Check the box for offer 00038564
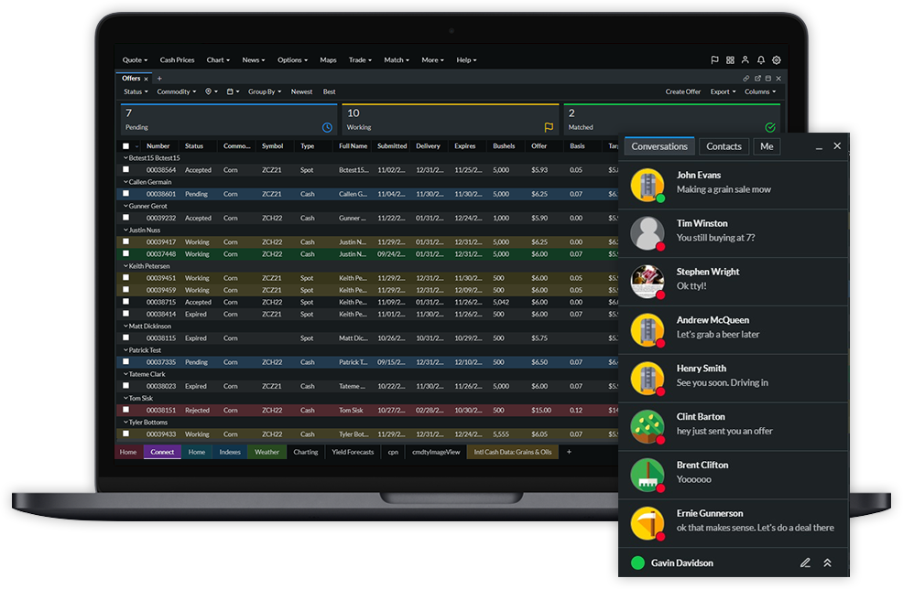903x589 pixels. pos(126,169)
